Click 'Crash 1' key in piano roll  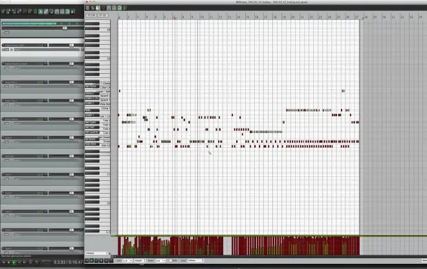point(92,115)
